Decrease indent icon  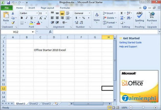click(x=52, y=22)
